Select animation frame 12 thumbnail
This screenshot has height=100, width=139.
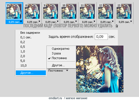(x=106, y=11)
